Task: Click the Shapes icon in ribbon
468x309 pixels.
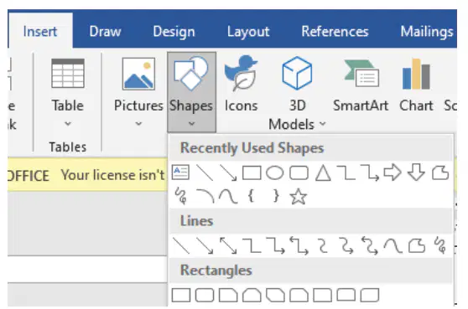Action: (x=191, y=73)
